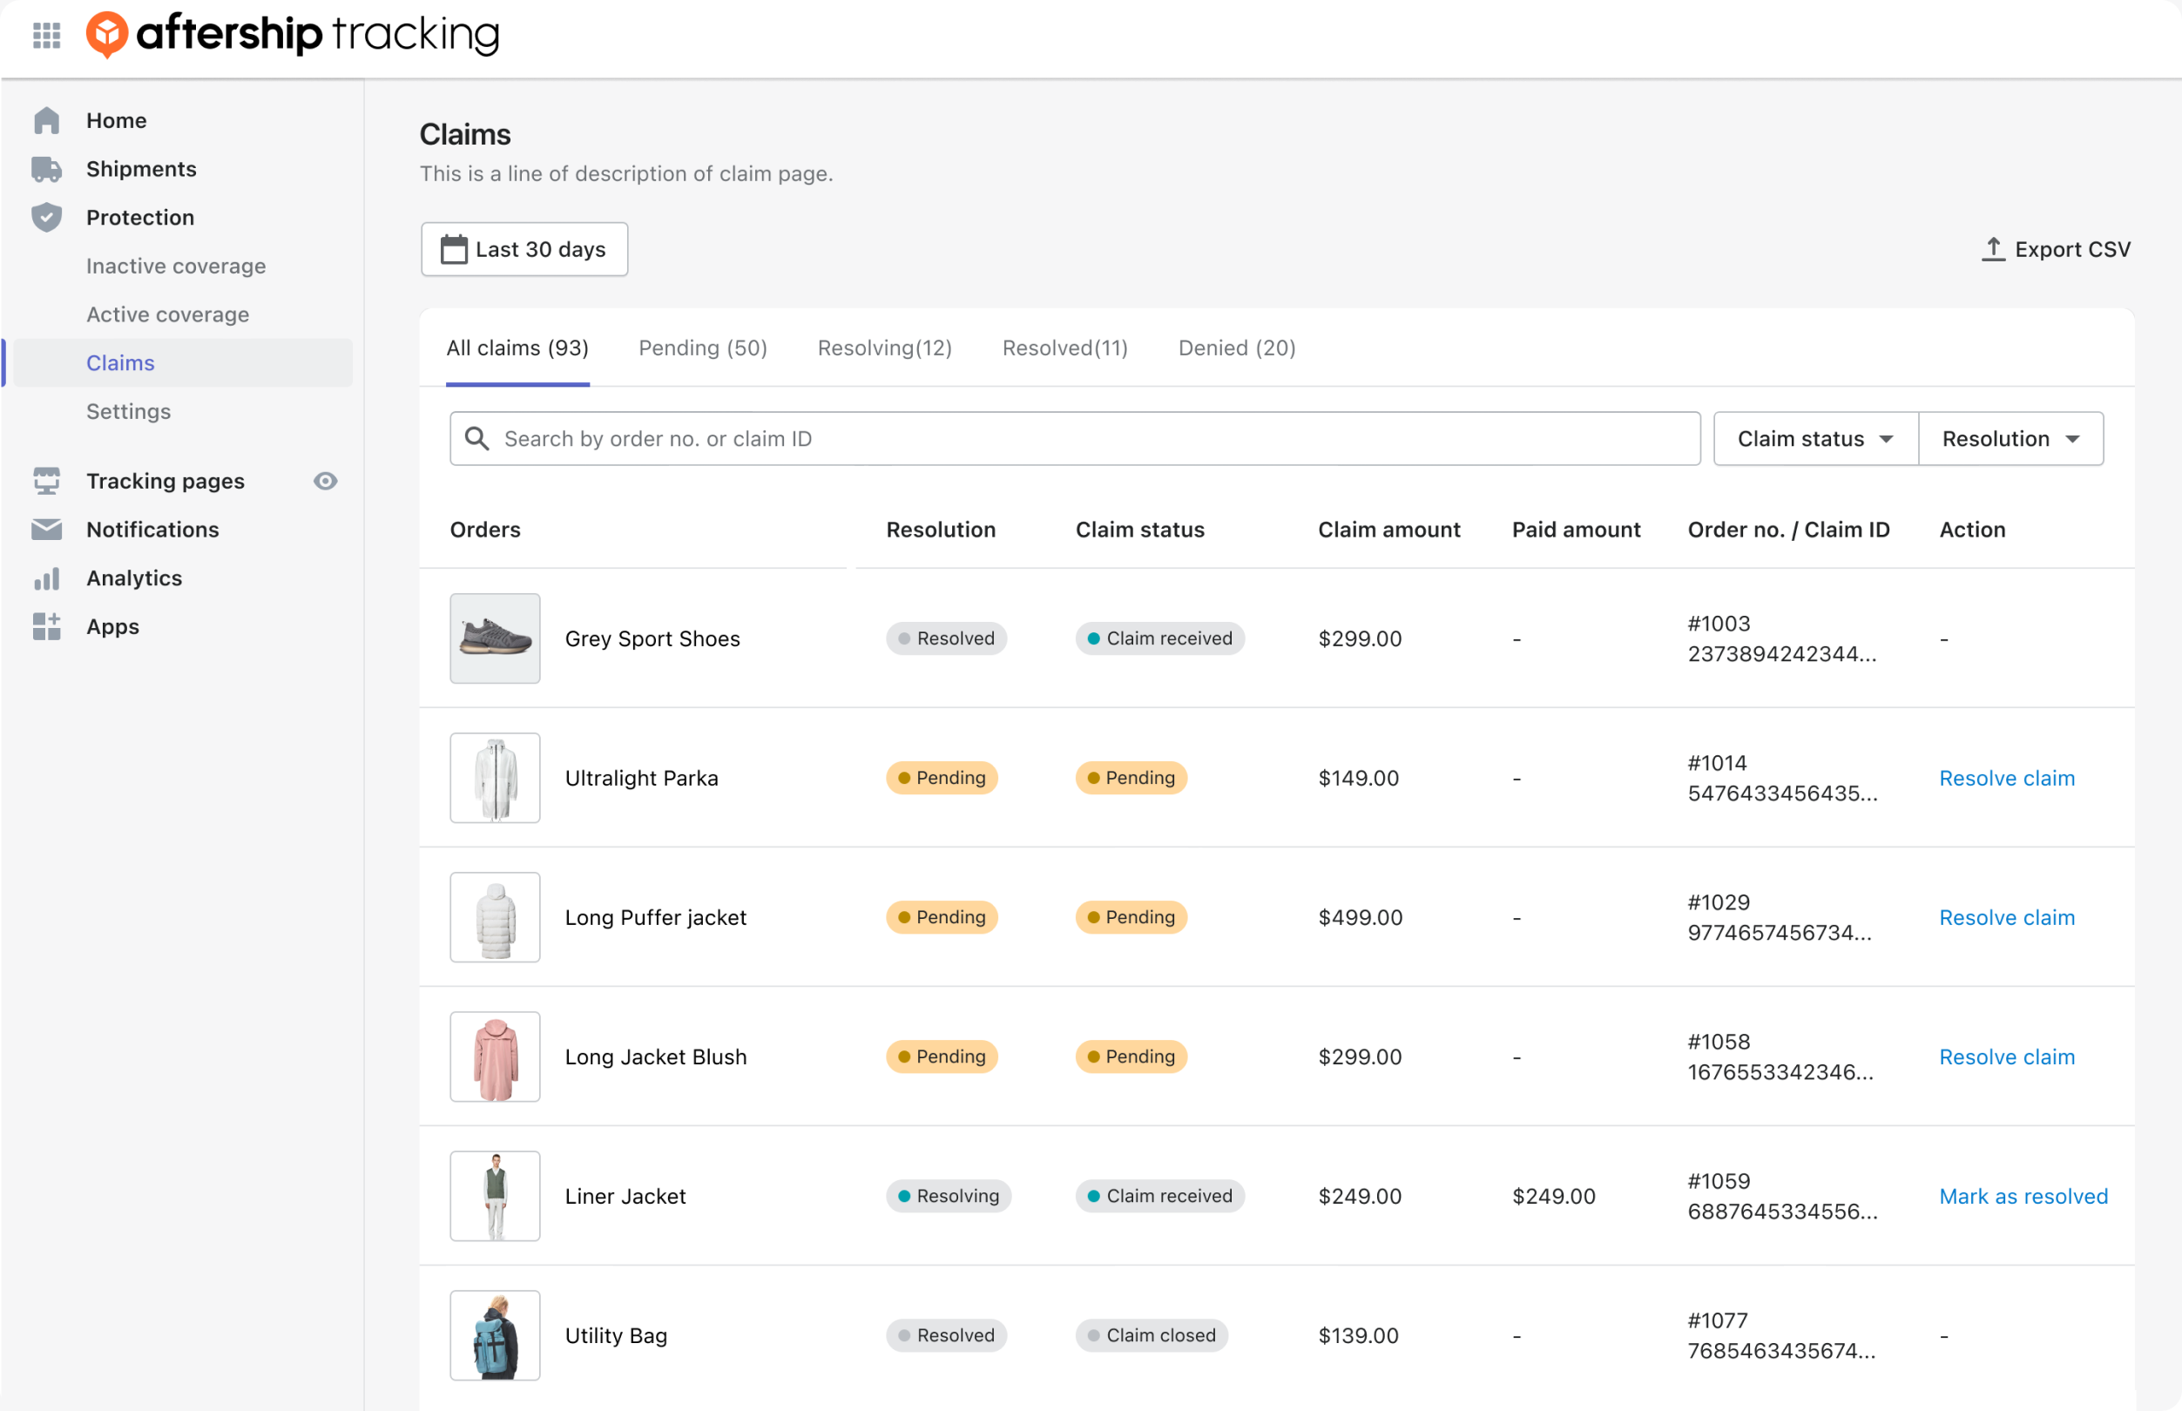Click Resolve claim for Ultralight Parka
This screenshot has width=2182, height=1411.
click(2007, 778)
